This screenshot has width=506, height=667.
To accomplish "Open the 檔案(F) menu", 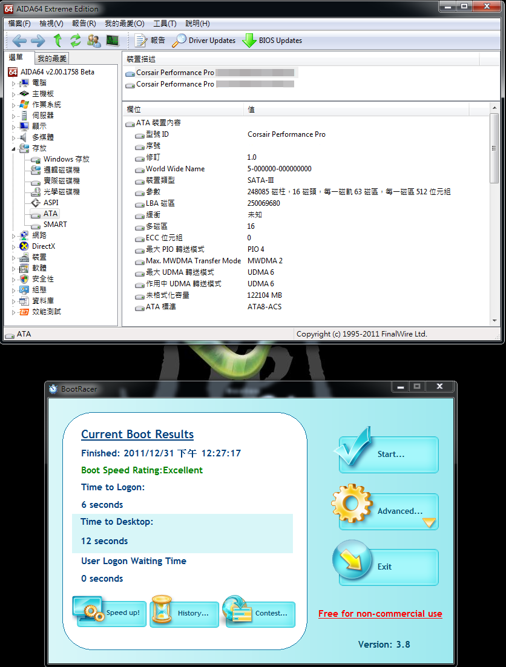I will pos(19,24).
